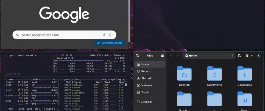The width and height of the screenshot is (265, 111).
Task: Expand the view options chevron in Files
Action: click(252, 56)
